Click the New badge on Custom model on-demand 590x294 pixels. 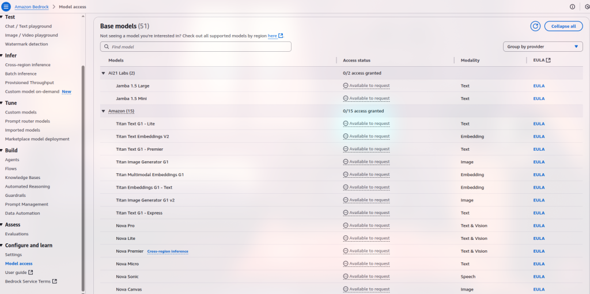(x=67, y=91)
